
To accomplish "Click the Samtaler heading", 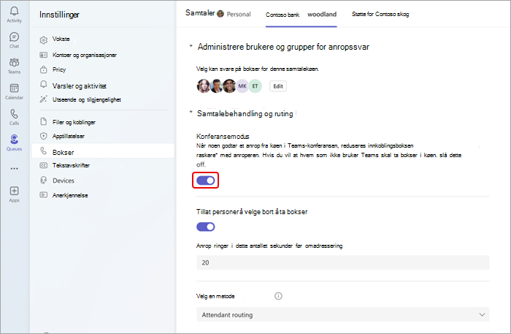I will tap(200, 12).
